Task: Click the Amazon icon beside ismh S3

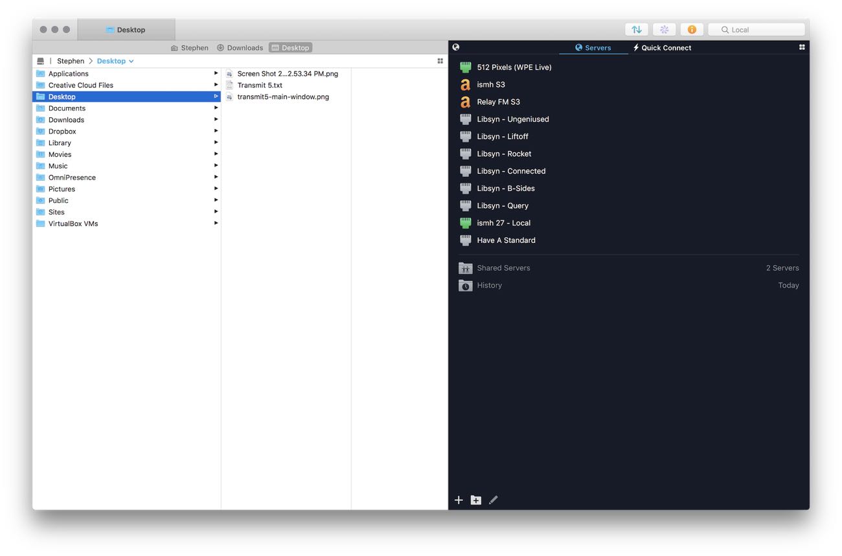Action: [x=465, y=85]
